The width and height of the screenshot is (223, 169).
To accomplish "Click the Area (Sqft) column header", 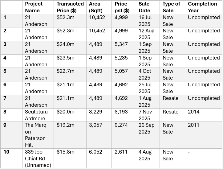I will 96,7.
